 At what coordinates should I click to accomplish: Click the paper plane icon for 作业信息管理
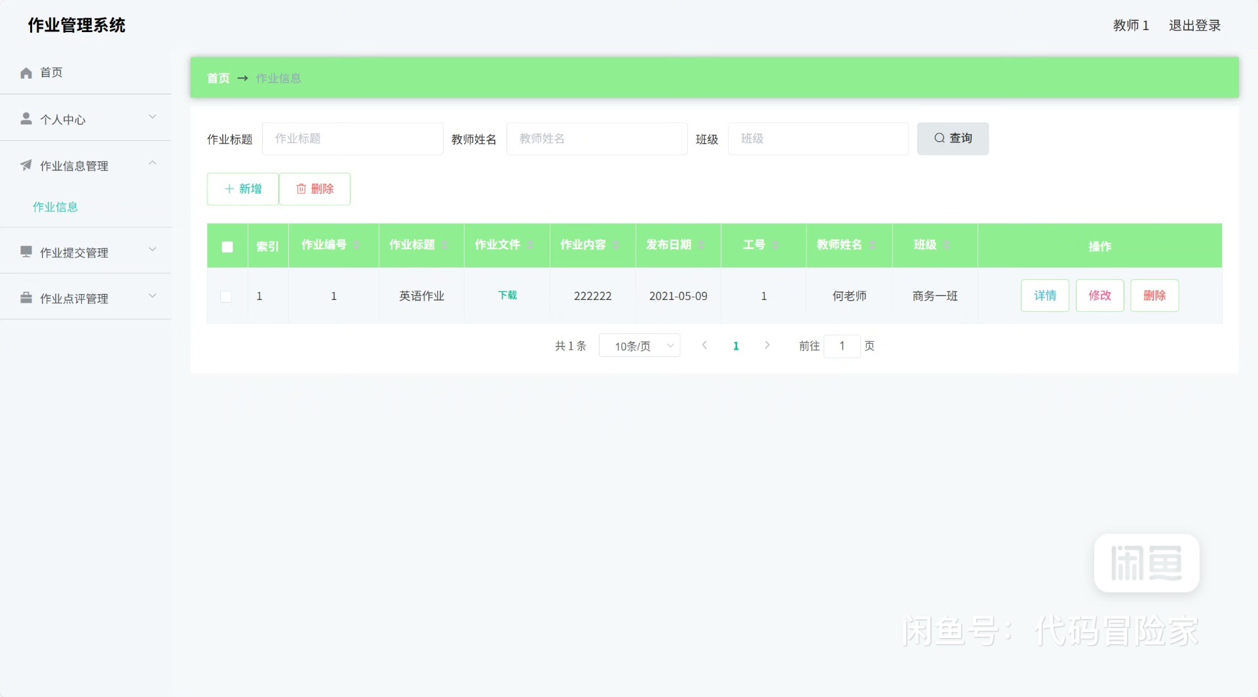(x=26, y=165)
